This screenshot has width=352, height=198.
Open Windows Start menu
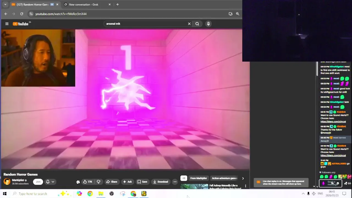pyautogui.click(x=5, y=194)
